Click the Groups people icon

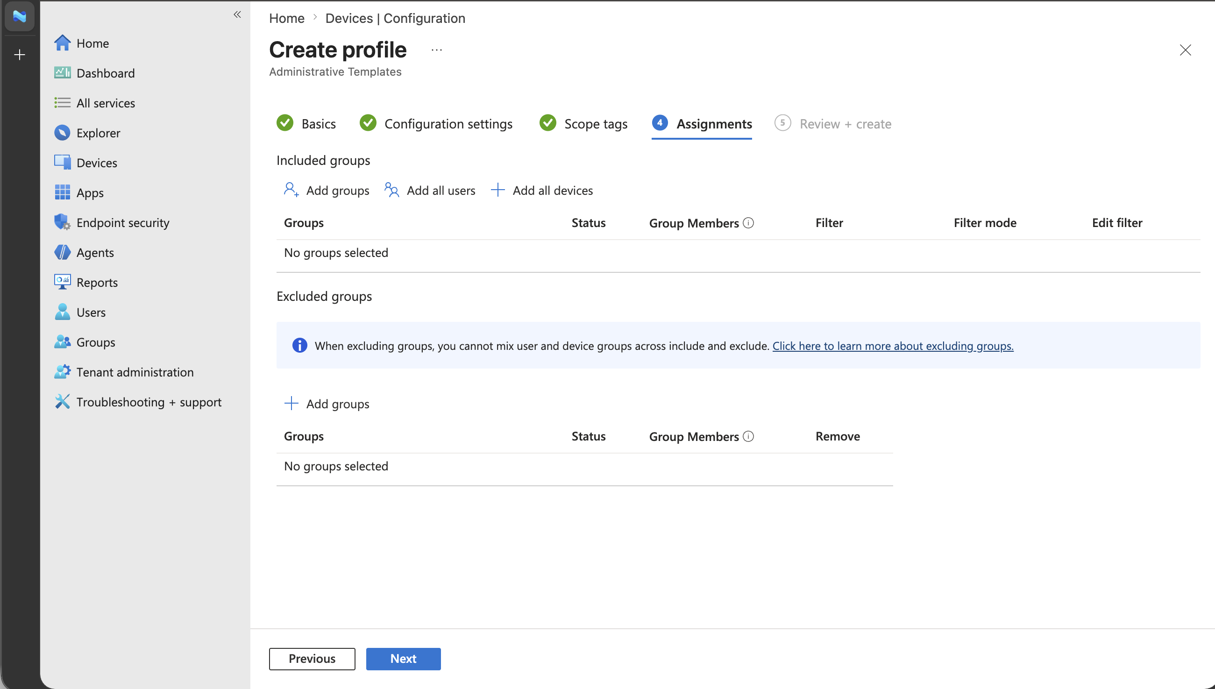pos(62,341)
